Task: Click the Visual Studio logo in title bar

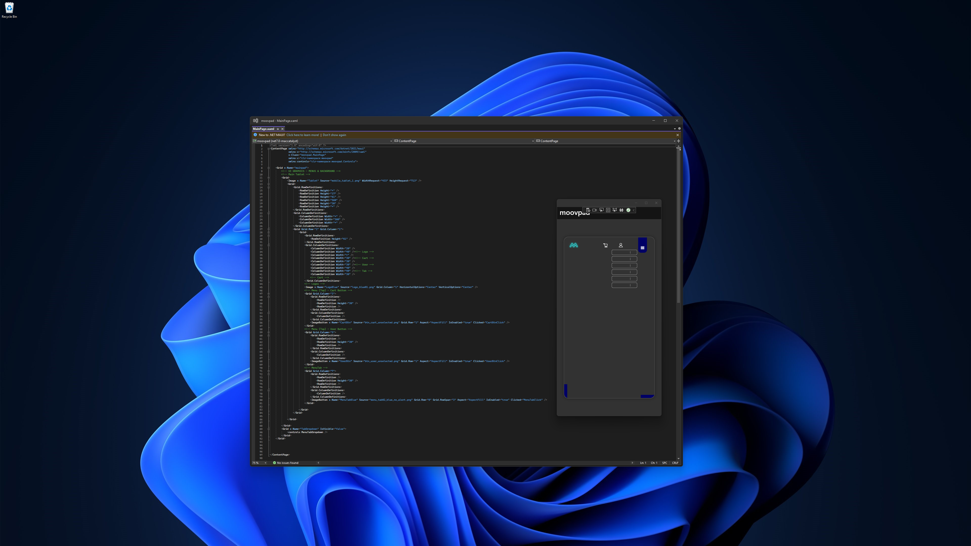Action: [256, 121]
